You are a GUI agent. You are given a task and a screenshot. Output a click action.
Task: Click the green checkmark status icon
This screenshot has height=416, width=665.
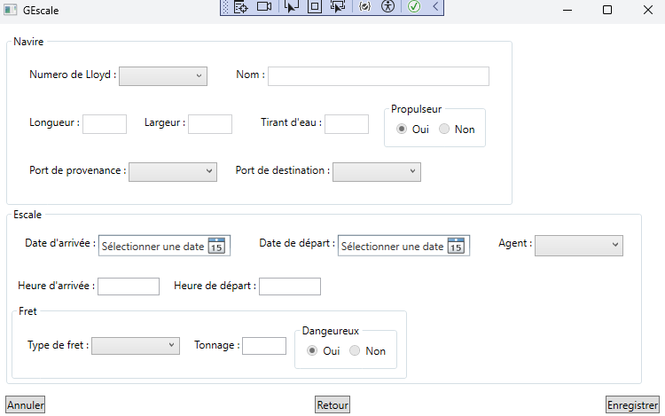[x=414, y=7]
